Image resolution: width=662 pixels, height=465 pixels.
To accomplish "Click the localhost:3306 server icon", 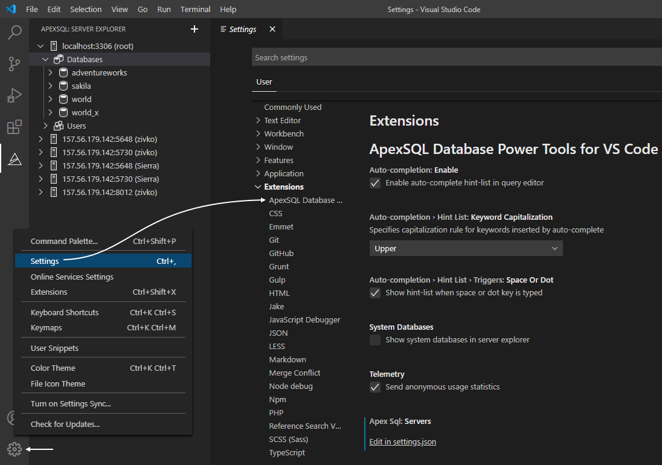I will point(54,46).
